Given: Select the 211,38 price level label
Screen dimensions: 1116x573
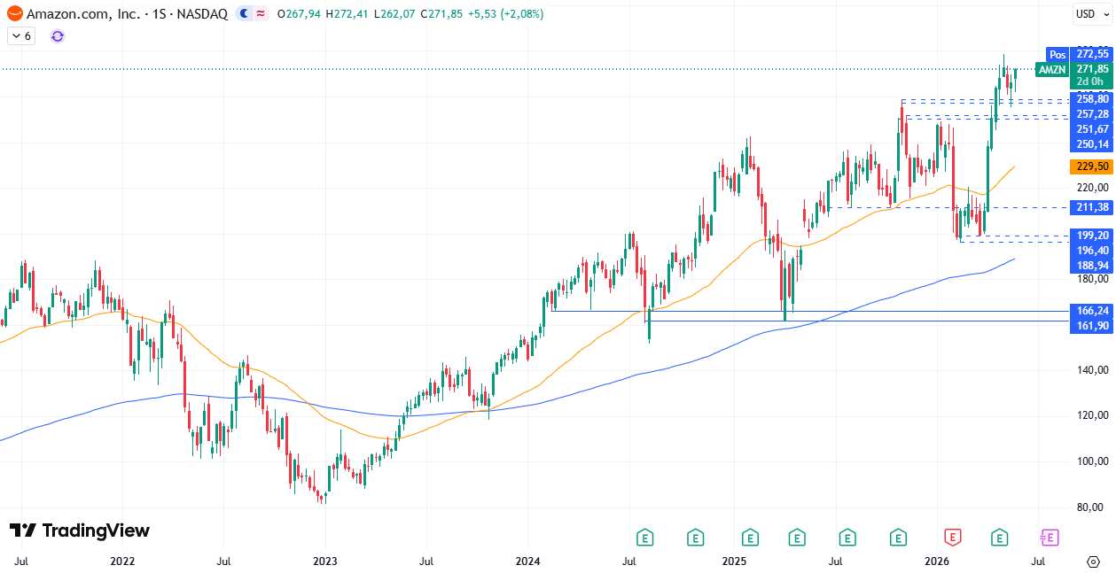Looking at the screenshot, I should [1093, 207].
